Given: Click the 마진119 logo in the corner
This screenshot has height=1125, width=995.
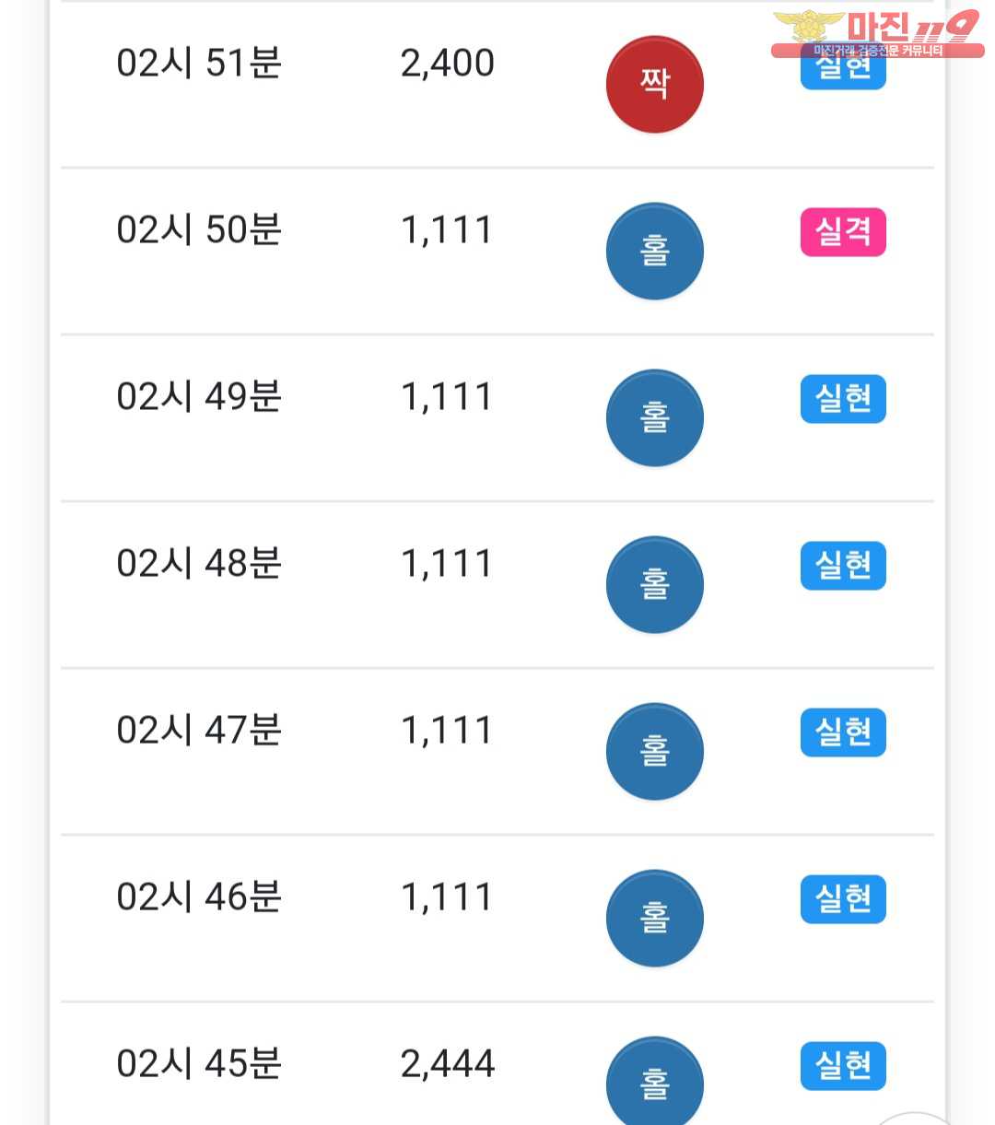Looking at the screenshot, I should pyautogui.click(x=877, y=33).
